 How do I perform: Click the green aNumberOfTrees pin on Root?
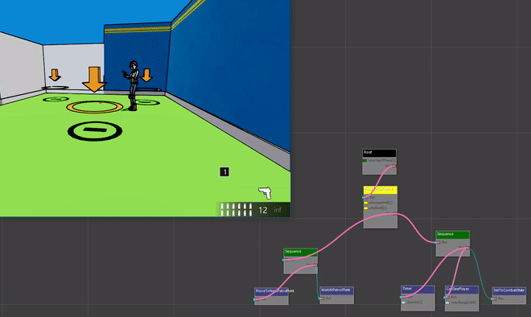click(x=364, y=160)
